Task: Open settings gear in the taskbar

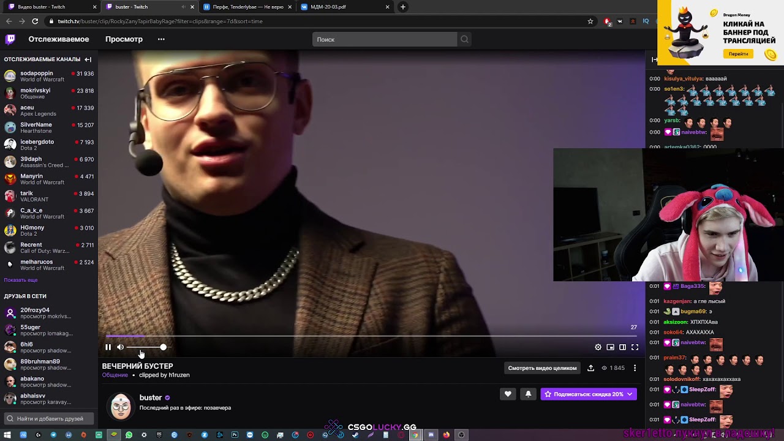Action: coord(144,435)
